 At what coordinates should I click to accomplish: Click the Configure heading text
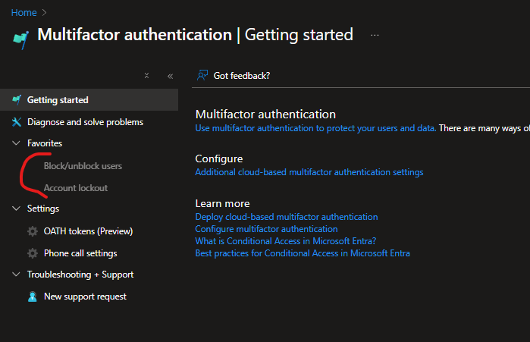219,158
